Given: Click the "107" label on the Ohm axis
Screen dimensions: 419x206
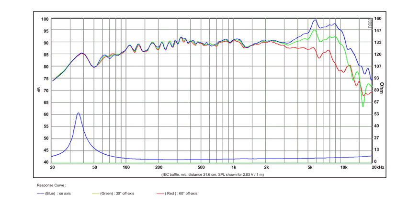Looking at the screenshot, I should tap(377, 66).
